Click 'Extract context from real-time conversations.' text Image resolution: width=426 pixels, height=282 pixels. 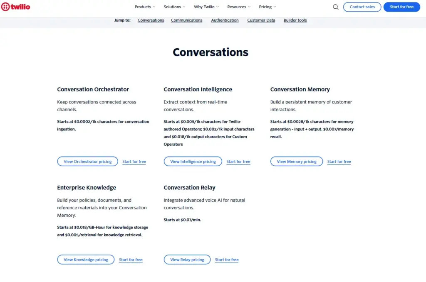[196, 106]
